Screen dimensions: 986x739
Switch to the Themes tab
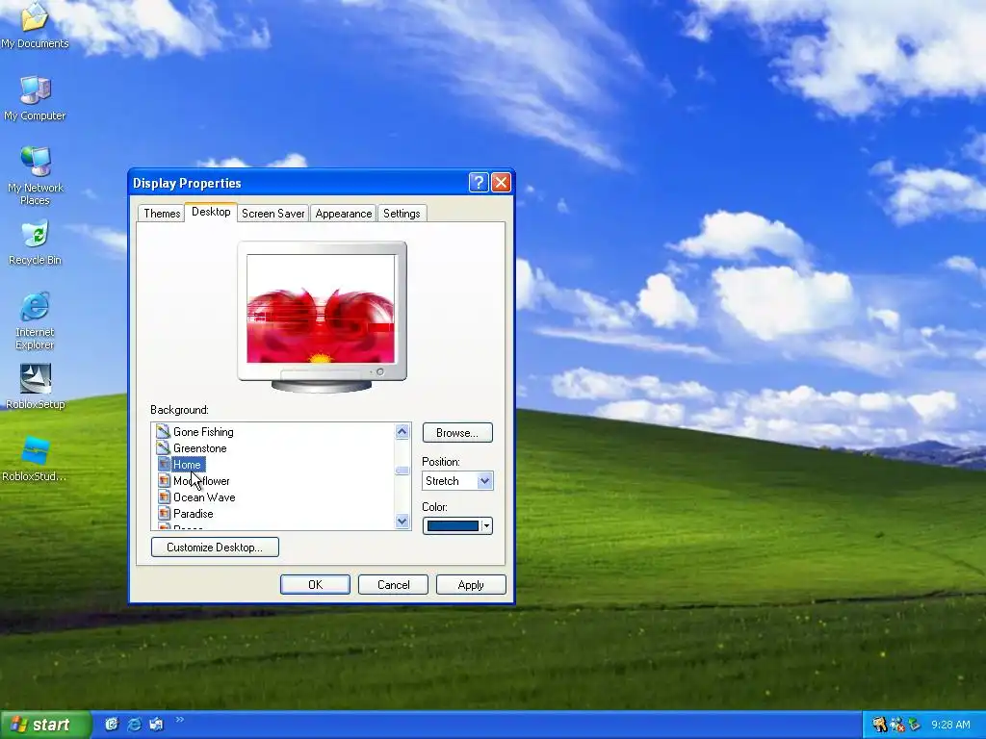coord(162,213)
